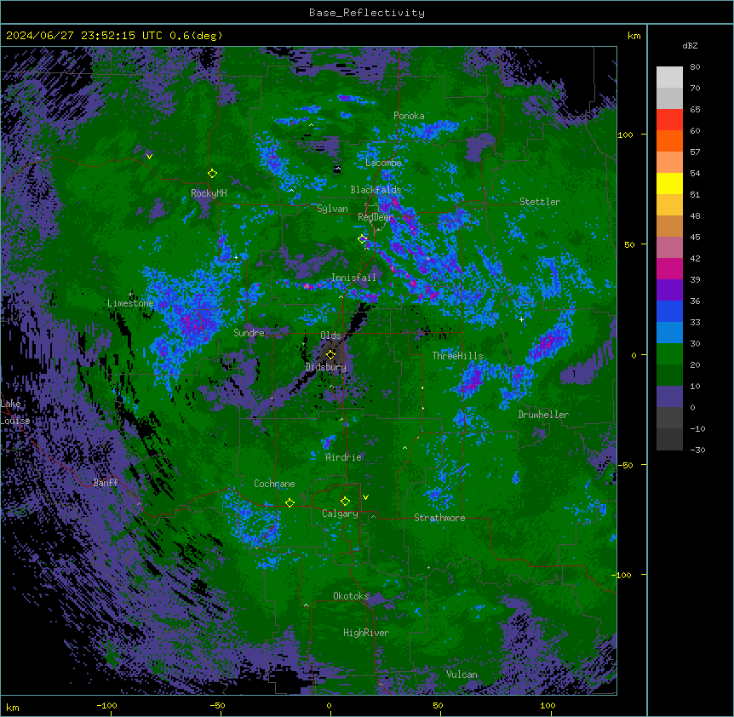Image resolution: width=734 pixels, height=717 pixels.
Task: Click the Cochrane city label
Action: pyautogui.click(x=274, y=484)
